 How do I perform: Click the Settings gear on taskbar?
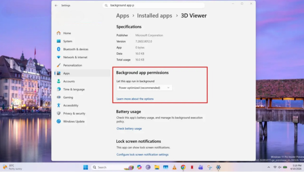(x=218, y=167)
